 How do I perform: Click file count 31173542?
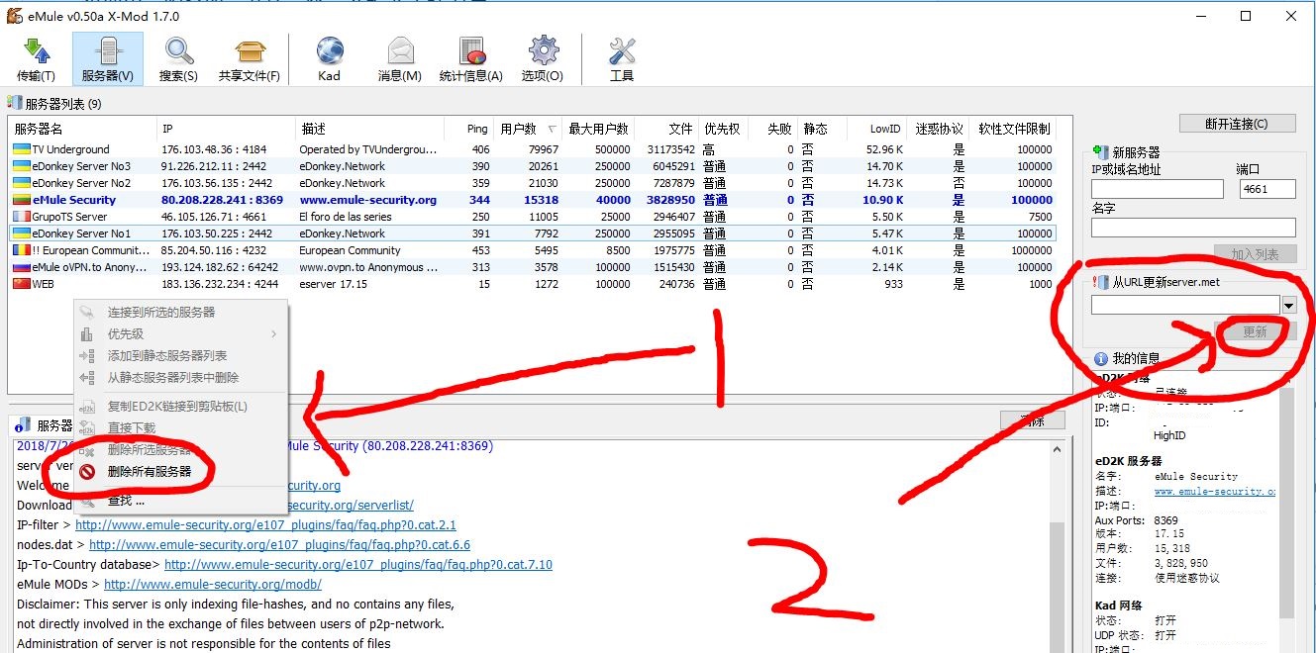(x=670, y=149)
